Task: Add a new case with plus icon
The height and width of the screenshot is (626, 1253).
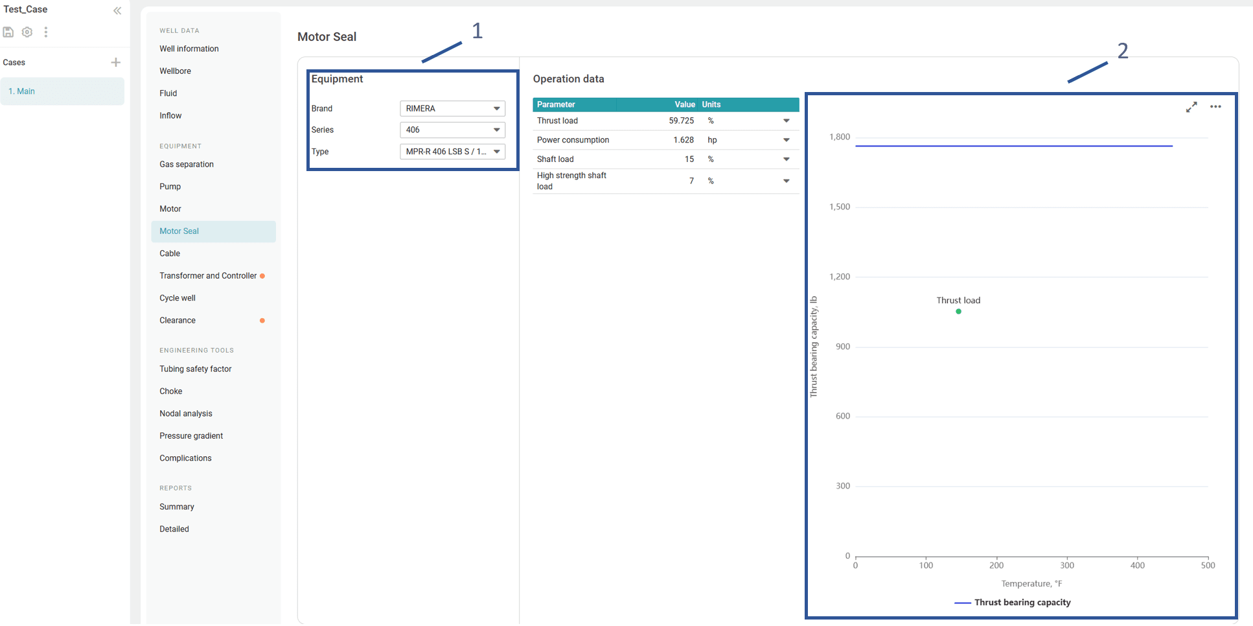Action: click(x=116, y=62)
